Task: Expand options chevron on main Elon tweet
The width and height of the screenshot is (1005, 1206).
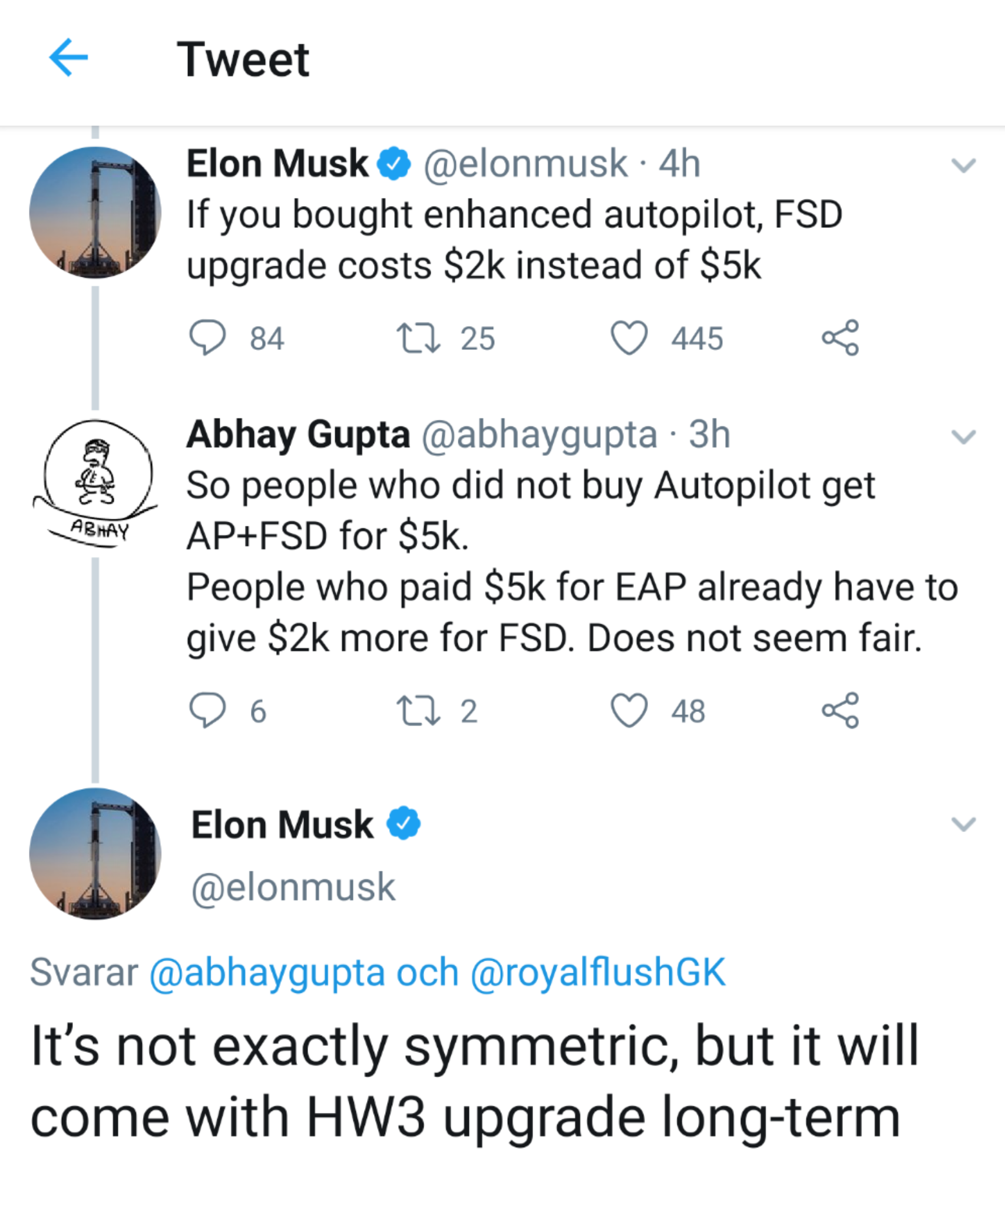Action: click(963, 824)
